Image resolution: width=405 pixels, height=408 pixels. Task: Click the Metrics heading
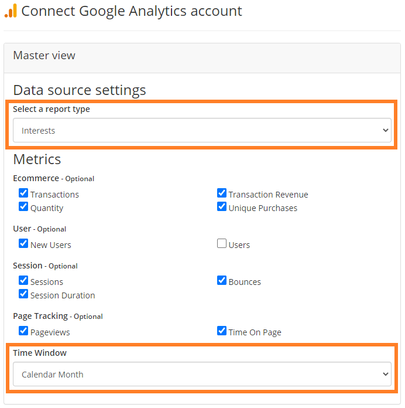tap(37, 159)
